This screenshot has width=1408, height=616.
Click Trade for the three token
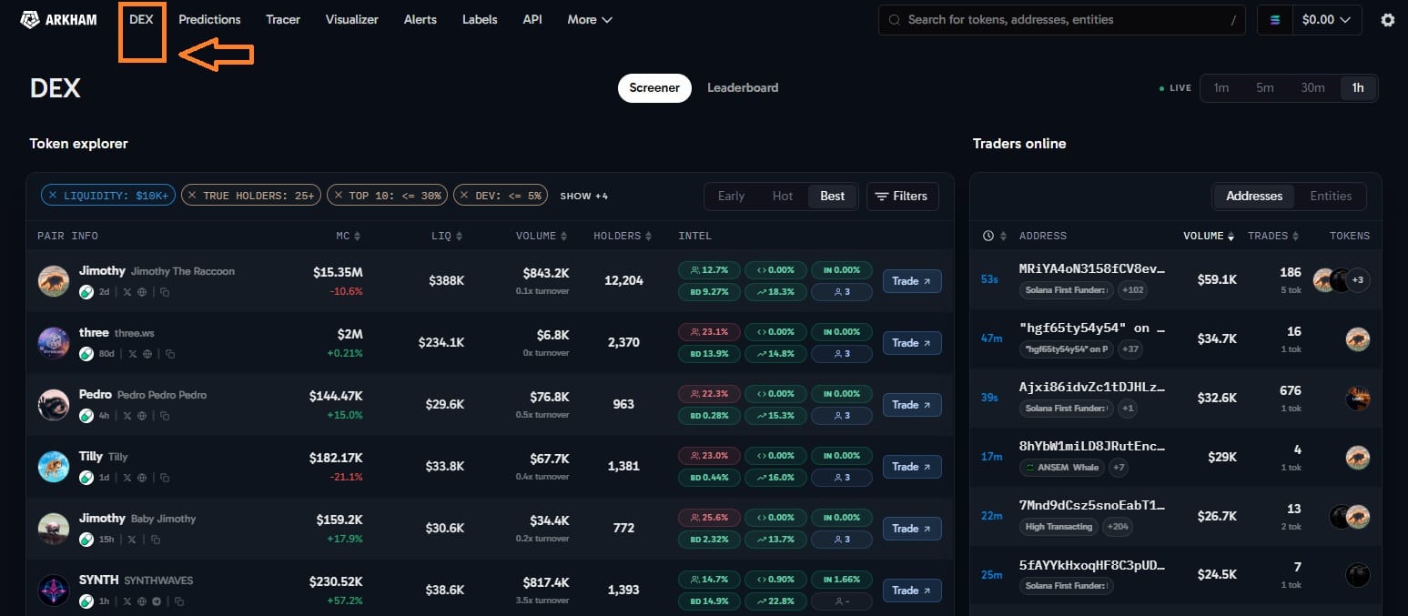click(x=912, y=343)
